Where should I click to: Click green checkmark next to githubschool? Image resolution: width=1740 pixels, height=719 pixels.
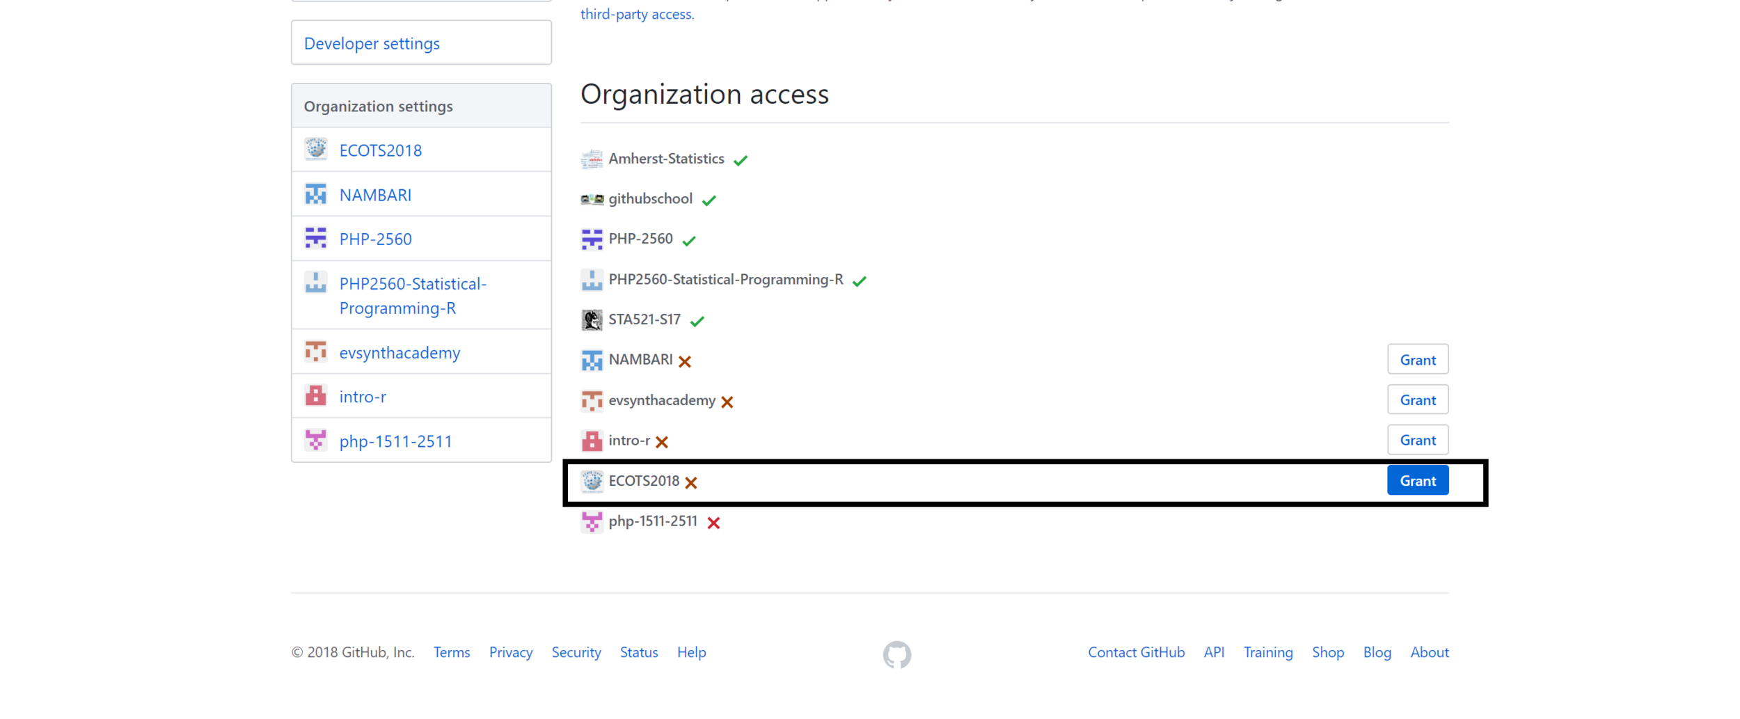click(x=709, y=201)
